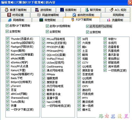The height and width of the screenshot is (120, 132).
Task: Toggle the 淘米视频 checkbox
Action: (105, 66)
